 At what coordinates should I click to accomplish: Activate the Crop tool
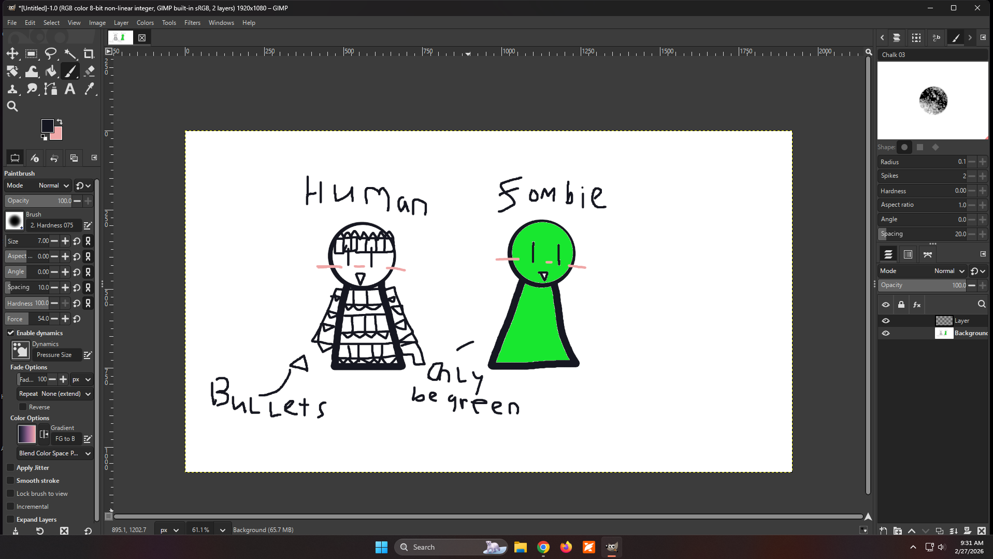click(89, 53)
